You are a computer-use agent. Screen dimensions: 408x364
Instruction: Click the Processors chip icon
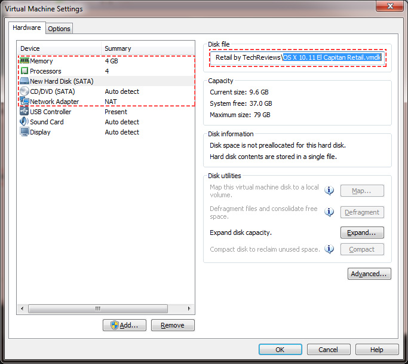click(x=24, y=71)
